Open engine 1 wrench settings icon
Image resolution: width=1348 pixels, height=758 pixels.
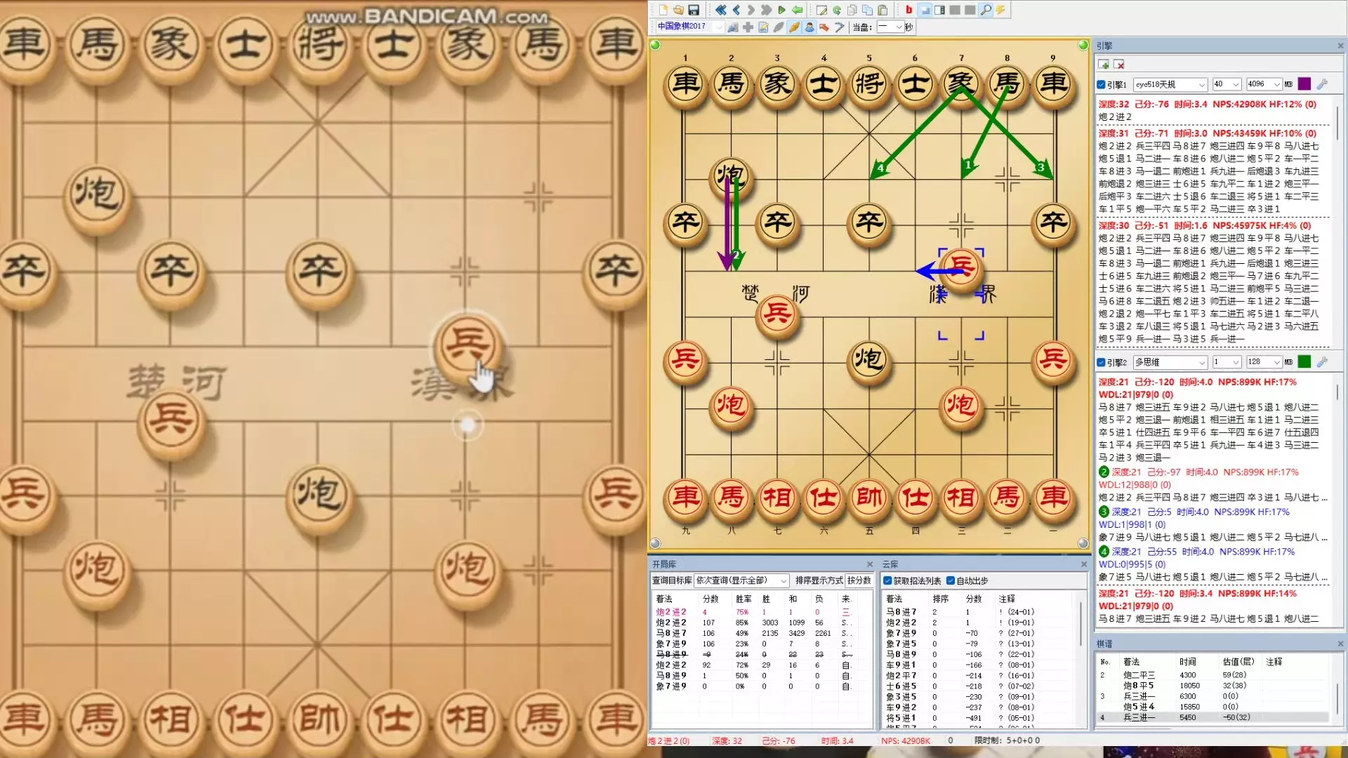pyautogui.click(x=1322, y=84)
